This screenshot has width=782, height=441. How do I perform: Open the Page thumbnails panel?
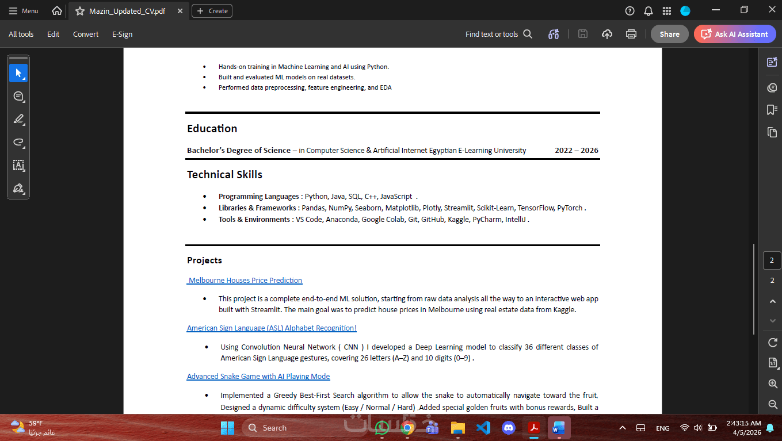pyautogui.click(x=772, y=132)
